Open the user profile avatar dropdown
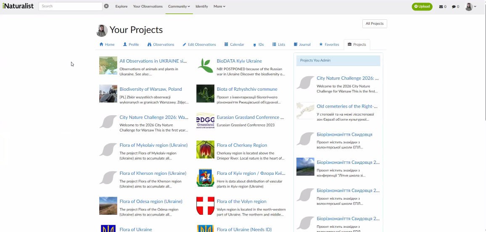This screenshot has height=232, width=486. point(470,7)
